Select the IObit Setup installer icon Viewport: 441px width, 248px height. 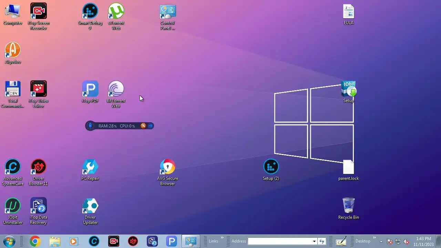click(348, 92)
